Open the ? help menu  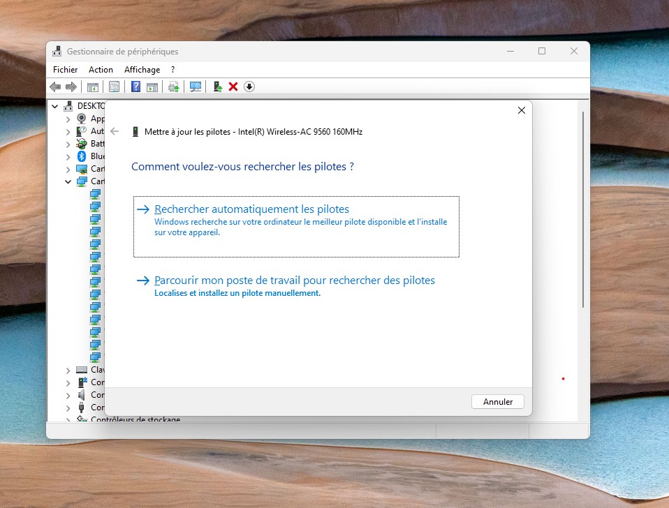(x=172, y=70)
